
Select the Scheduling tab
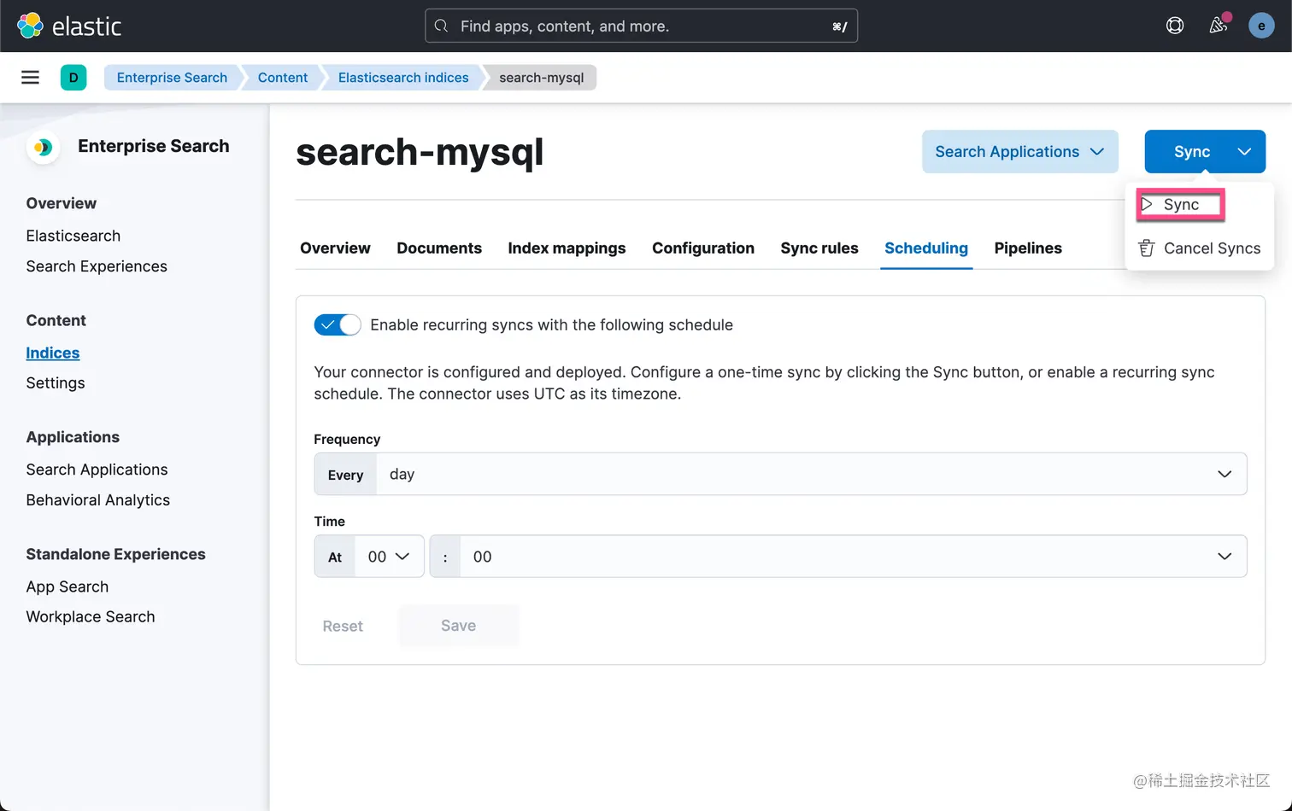tap(926, 248)
